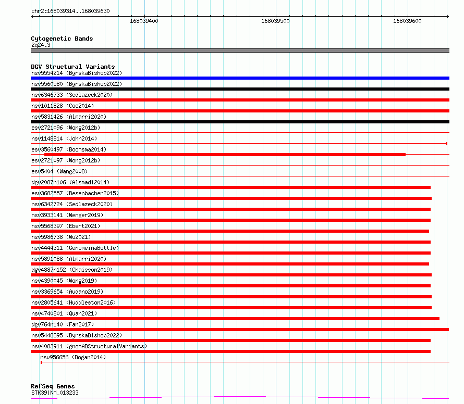
Task: Open esv5404 (Wang2008) variant
Action: (59, 171)
